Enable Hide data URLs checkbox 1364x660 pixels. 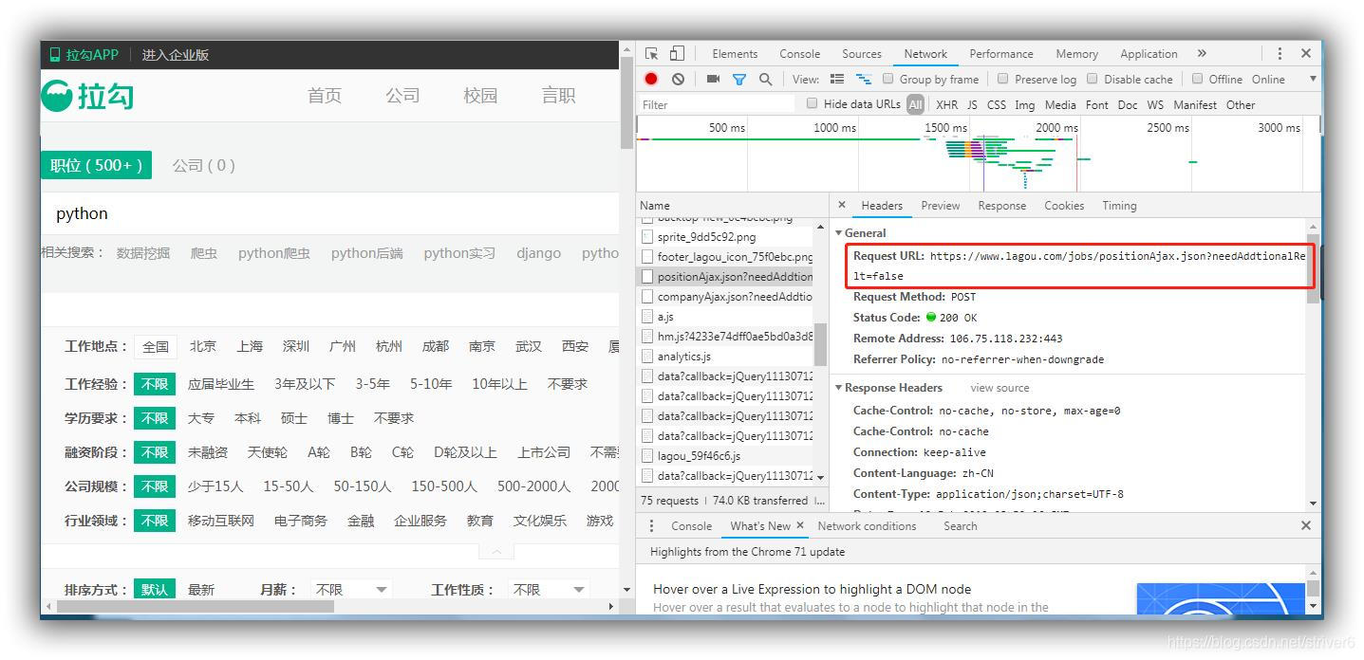tap(812, 103)
